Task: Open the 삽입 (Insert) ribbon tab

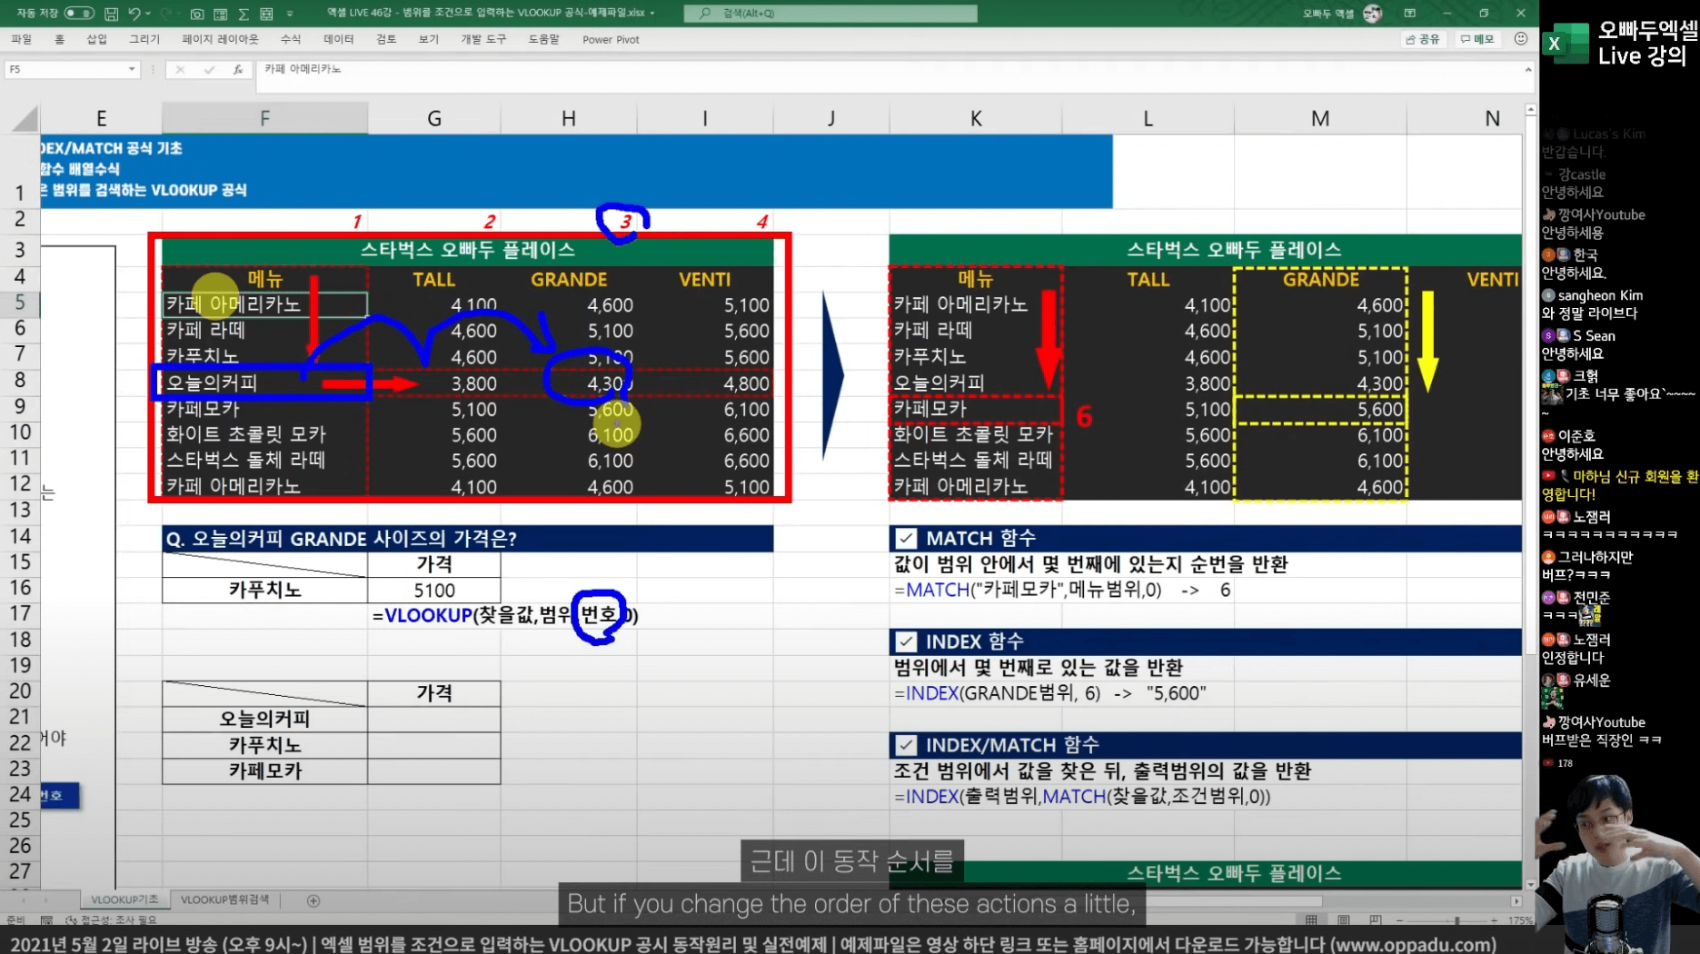Action: [96, 39]
